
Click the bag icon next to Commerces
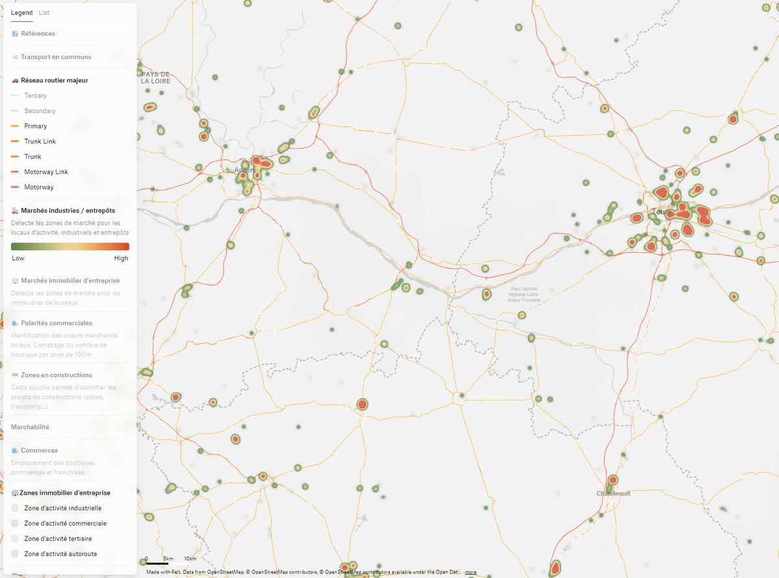(14, 450)
